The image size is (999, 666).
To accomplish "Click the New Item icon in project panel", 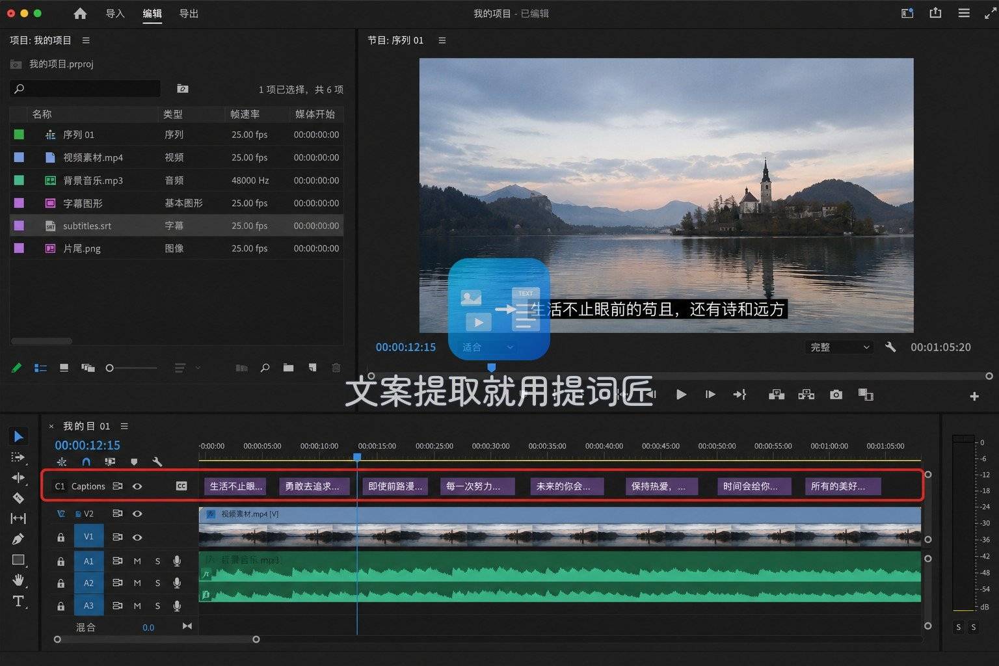I will click(x=312, y=367).
